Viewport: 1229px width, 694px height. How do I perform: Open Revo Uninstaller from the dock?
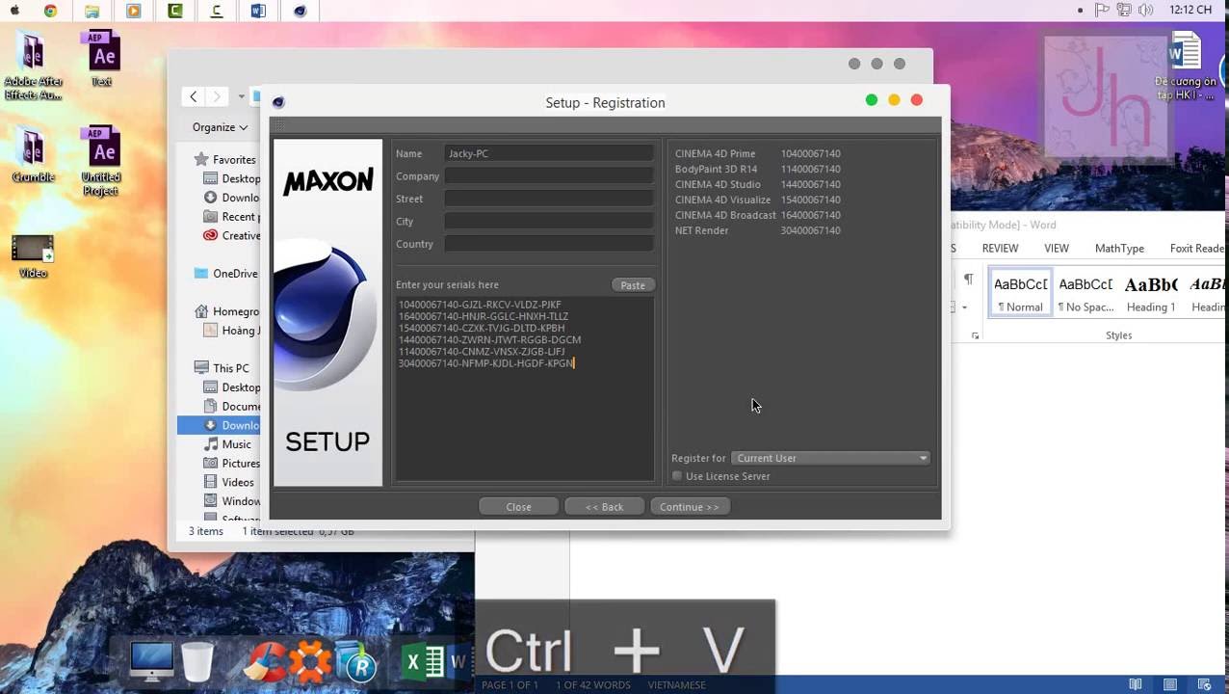[354, 662]
